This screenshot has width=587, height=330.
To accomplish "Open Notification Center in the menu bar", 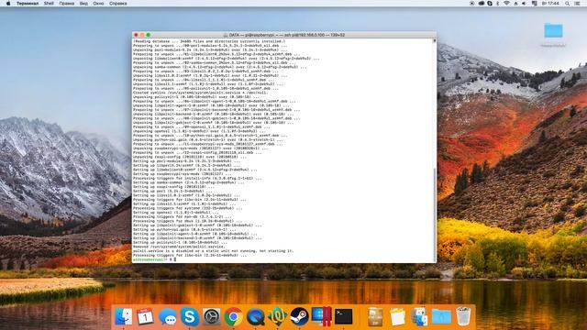I will (x=578, y=4).
